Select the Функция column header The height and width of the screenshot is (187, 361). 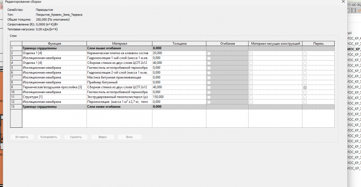(55, 44)
